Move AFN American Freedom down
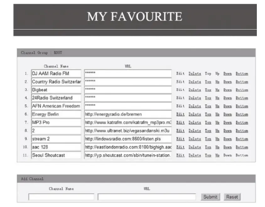265x207 pixels. pyautogui.click(x=228, y=106)
